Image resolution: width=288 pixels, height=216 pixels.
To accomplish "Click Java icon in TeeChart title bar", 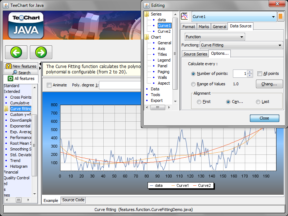I will [x=6, y=5].
